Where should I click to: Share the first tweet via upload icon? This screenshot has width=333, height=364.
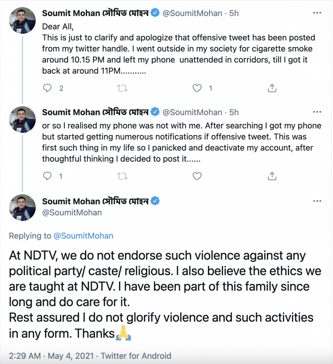coord(272,88)
